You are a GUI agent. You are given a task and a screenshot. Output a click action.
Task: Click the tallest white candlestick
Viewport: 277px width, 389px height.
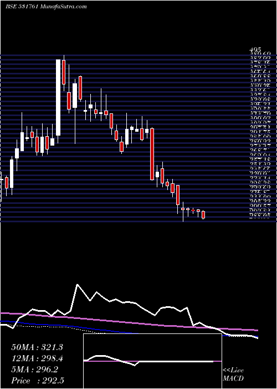58,97
